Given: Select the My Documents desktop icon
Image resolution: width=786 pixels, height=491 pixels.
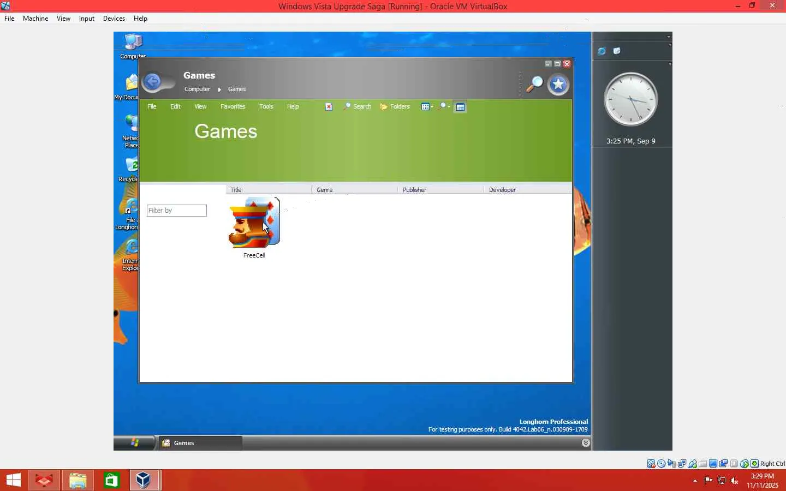Looking at the screenshot, I should coord(126,87).
